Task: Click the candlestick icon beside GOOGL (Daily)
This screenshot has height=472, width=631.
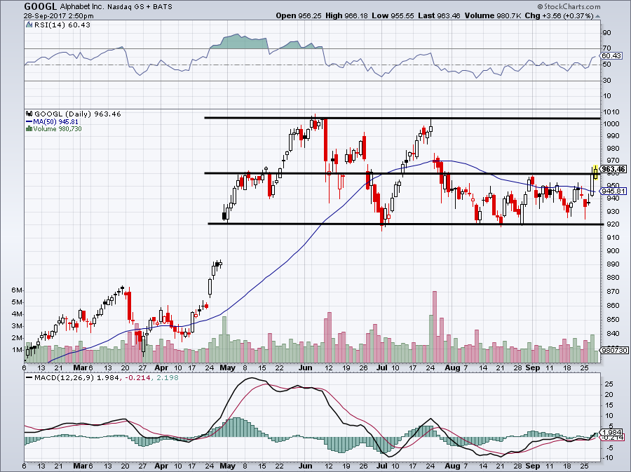Action: click(x=29, y=114)
